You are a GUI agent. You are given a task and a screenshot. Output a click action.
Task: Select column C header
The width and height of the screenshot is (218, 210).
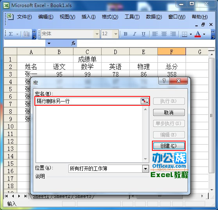(x=87, y=52)
